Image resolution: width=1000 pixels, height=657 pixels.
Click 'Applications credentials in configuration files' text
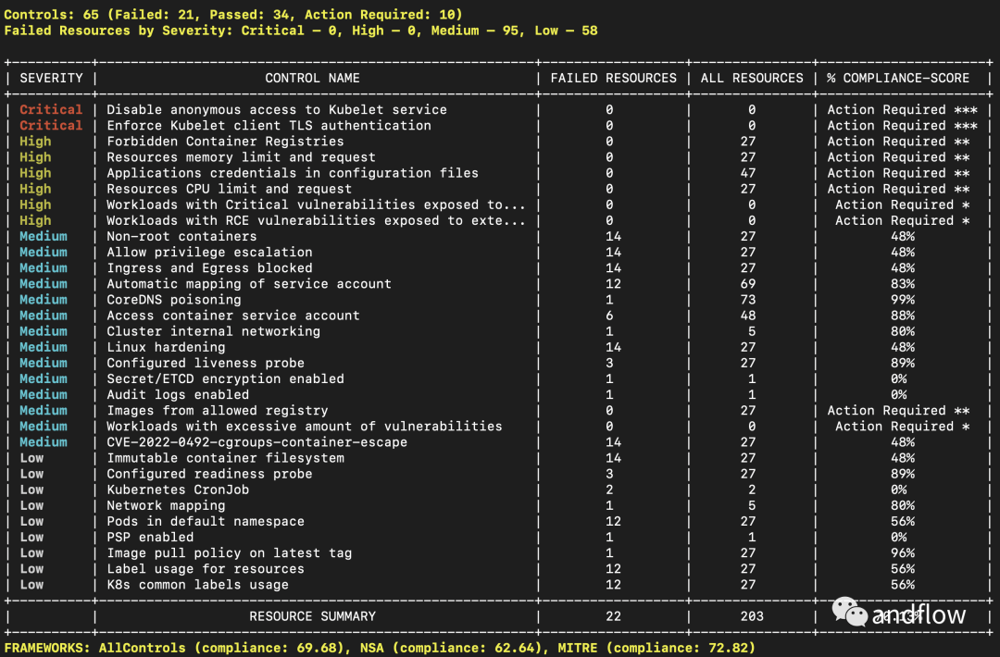pyautogui.click(x=292, y=173)
